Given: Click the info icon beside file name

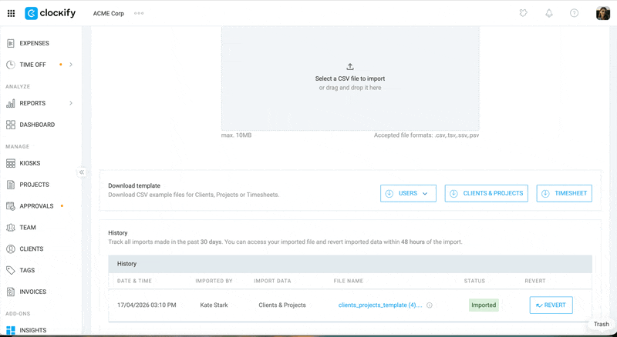Looking at the screenshot, I should click(x=430, y=305).
